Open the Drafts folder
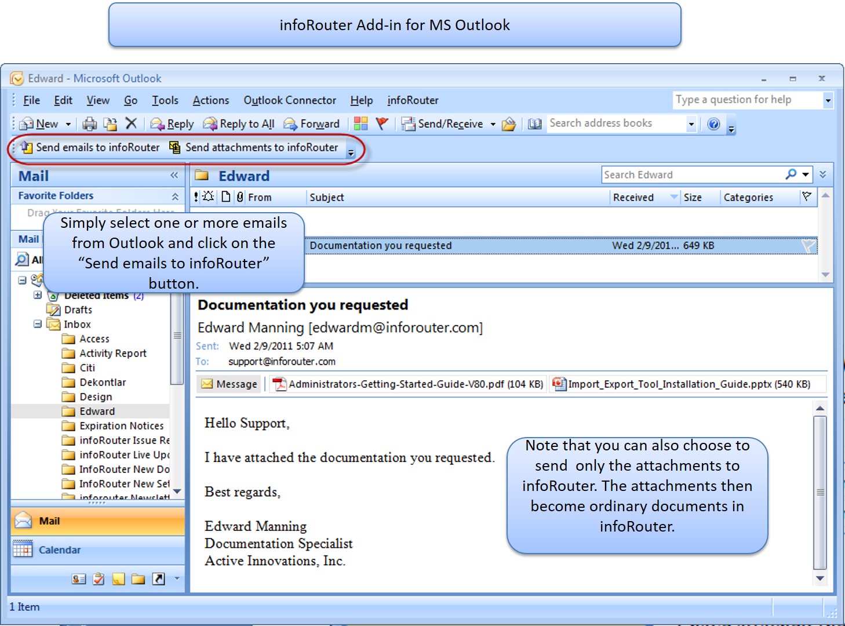The width and height of the screenshot is (845, 626). tap(78, 310)
